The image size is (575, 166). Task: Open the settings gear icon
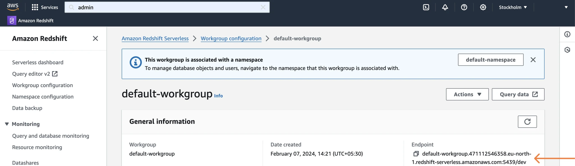tap(483, 7)
